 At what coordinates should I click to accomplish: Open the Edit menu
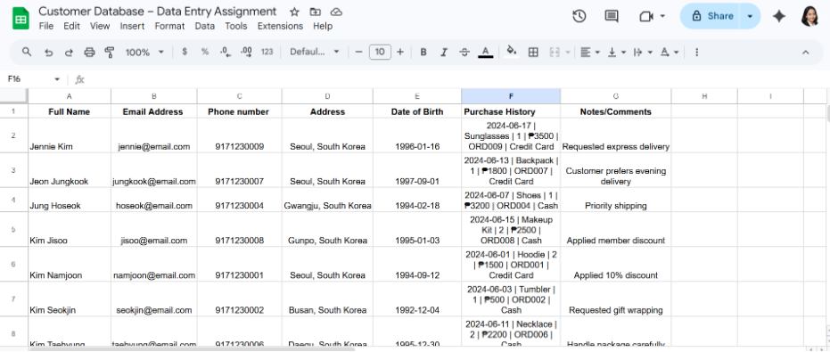pyautogui.click(x=71, y=26)
